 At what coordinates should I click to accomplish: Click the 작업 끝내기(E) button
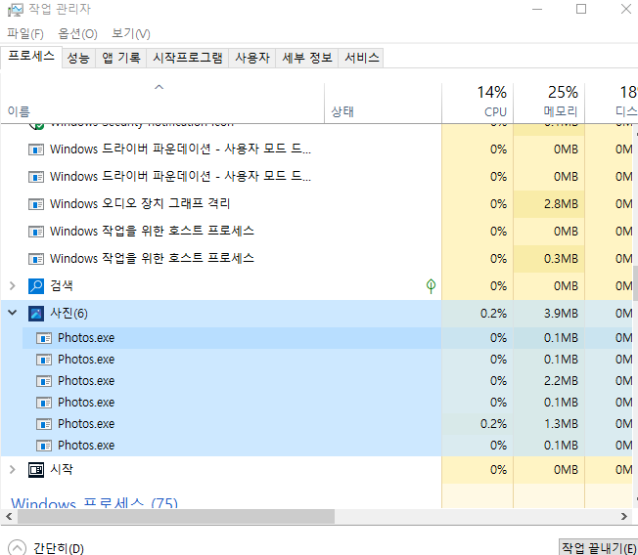pos(598,548)
